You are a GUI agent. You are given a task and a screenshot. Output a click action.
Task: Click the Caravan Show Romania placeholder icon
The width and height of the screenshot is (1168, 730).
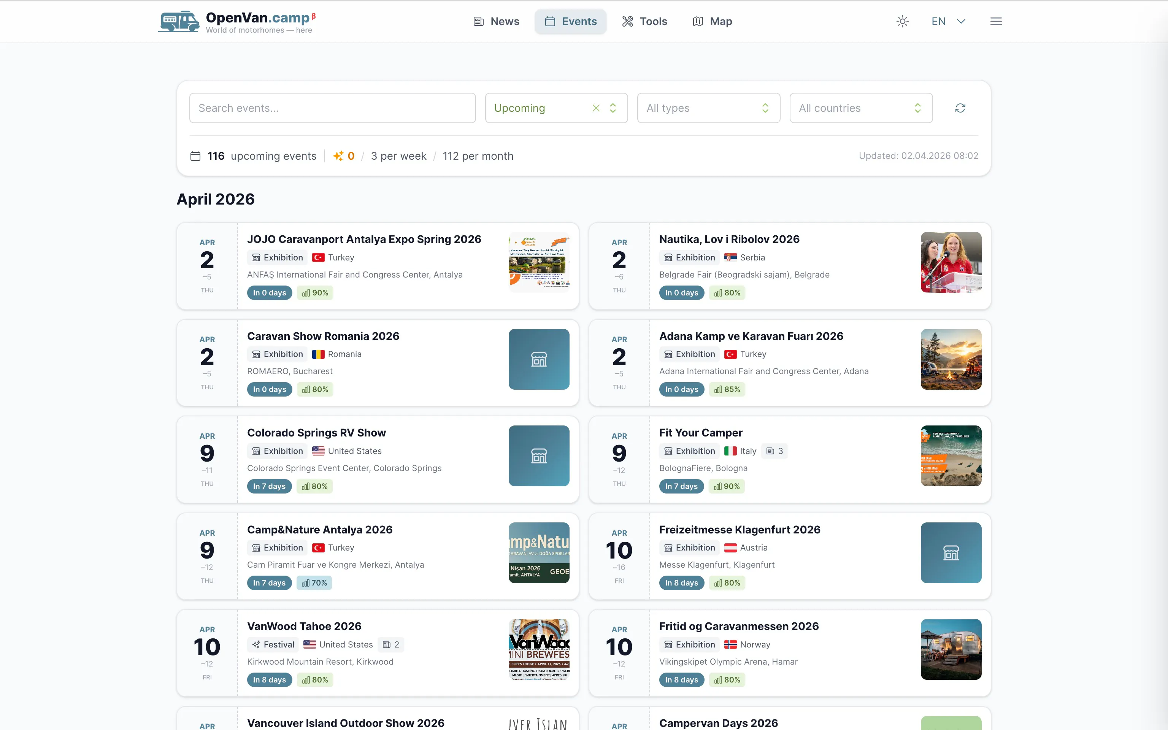(x=539, y=359)
